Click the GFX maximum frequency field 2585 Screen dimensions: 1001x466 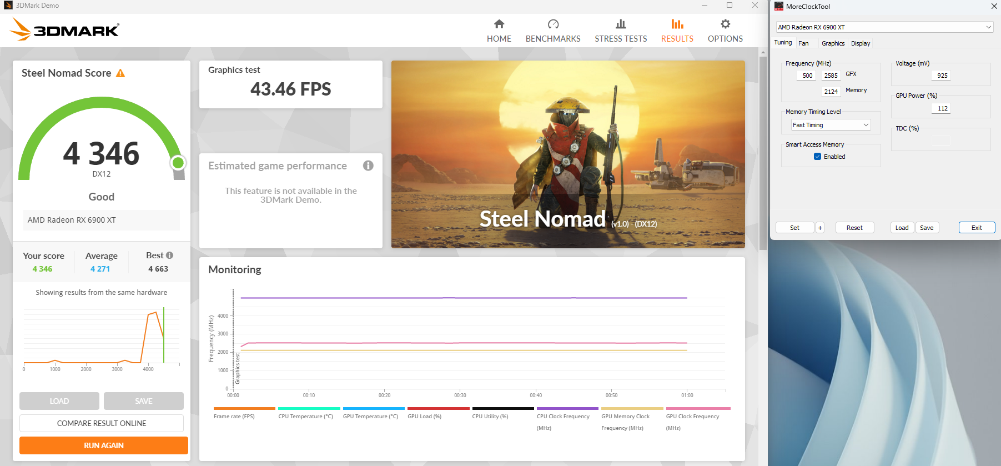(x=831, y=76)
